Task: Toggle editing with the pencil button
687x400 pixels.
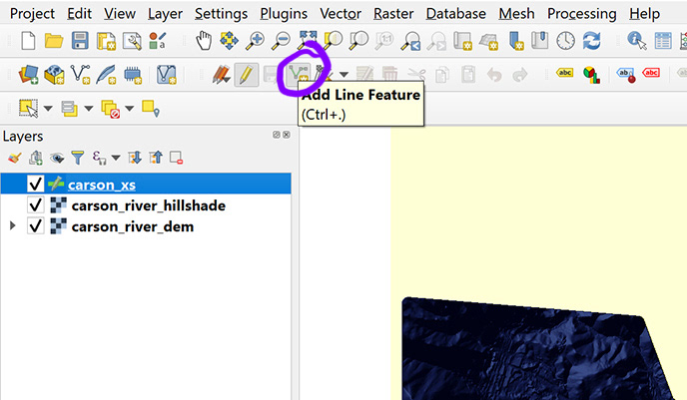Action: pyautogui.click(x=246, y=75)
